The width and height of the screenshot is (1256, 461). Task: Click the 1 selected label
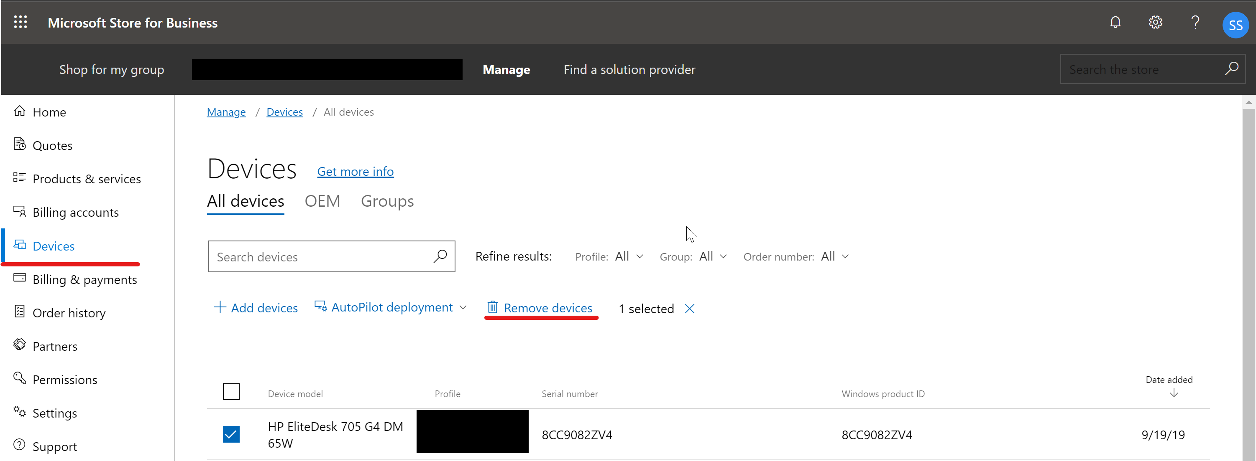pos(647,309)
